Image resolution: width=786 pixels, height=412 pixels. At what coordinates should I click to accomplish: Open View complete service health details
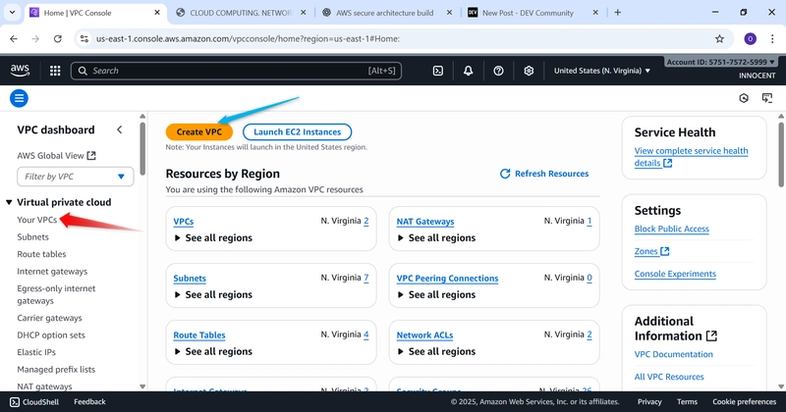pos(691,157)
